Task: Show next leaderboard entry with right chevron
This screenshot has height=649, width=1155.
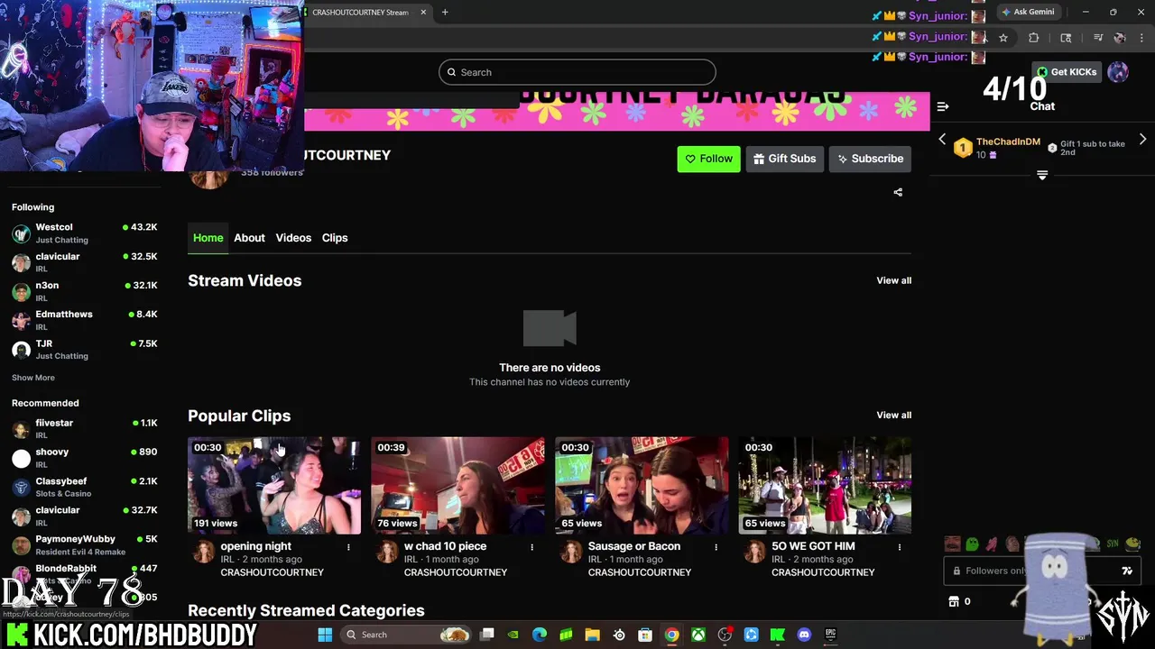Action: pyautogui.click(x=1142, y=140)
